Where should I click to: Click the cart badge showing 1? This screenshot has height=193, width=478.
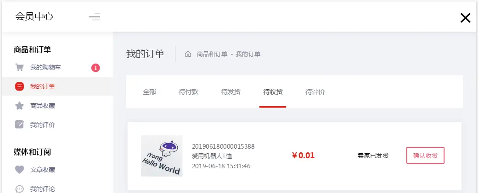coord(96,68)
